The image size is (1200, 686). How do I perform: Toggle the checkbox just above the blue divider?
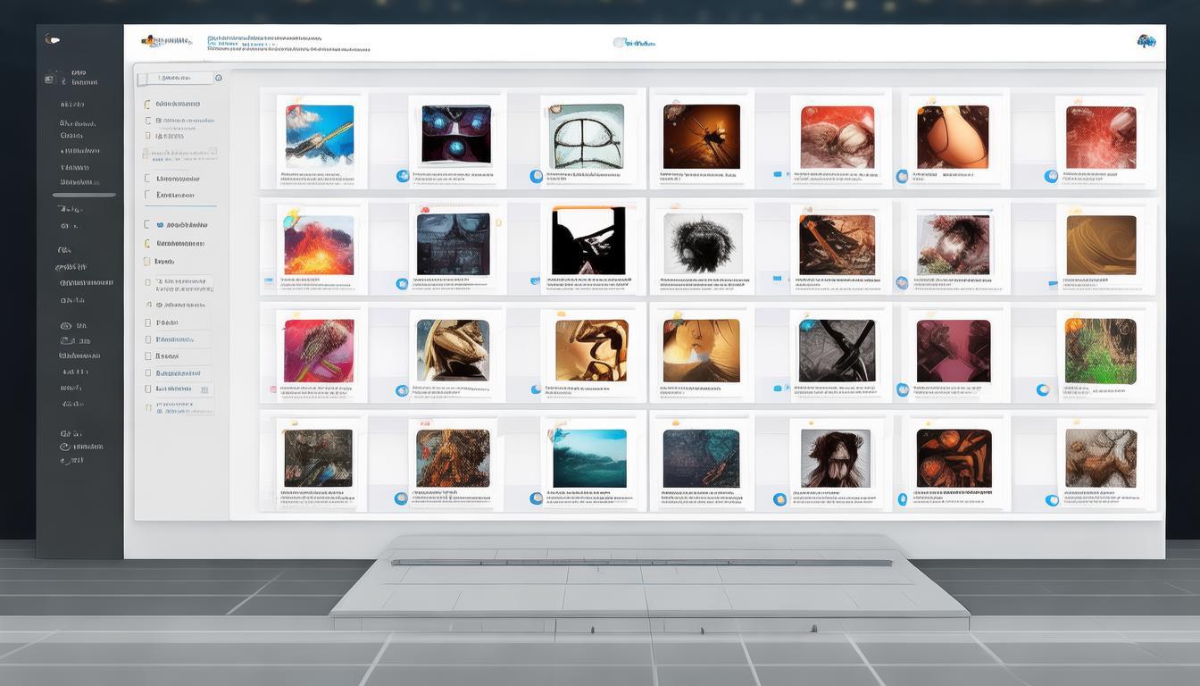147,195
